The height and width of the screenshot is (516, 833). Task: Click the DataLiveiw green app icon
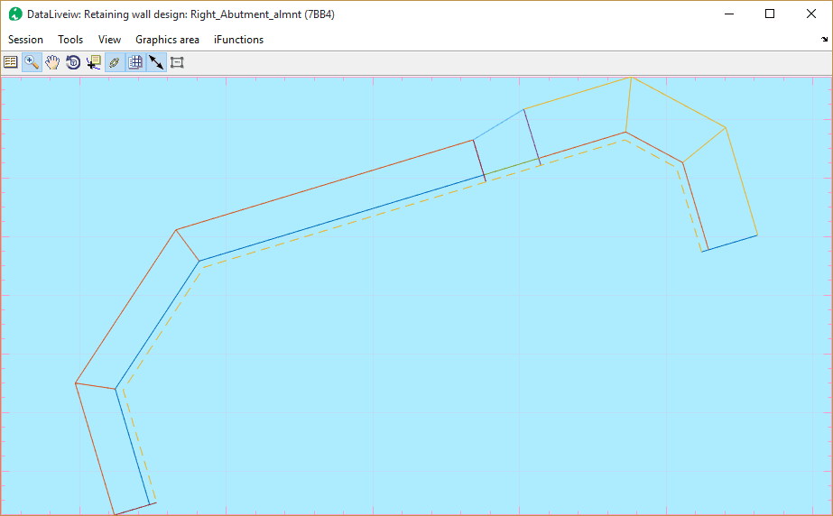click(x=14, y=14)
